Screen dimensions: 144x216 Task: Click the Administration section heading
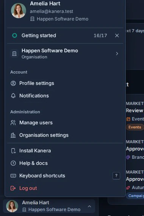tap(25, 112)
